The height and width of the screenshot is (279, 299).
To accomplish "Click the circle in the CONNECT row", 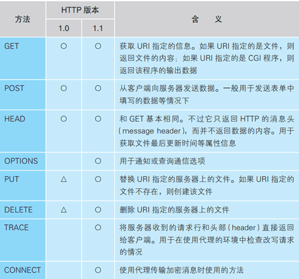I will [x=98, y=270].
